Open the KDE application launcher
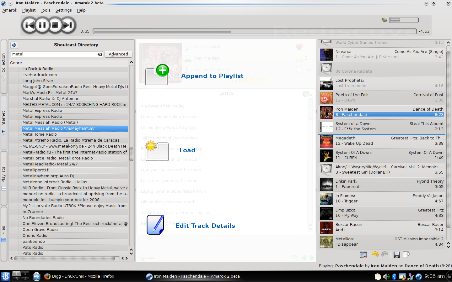452x282 pixels. tap(6, 276)
